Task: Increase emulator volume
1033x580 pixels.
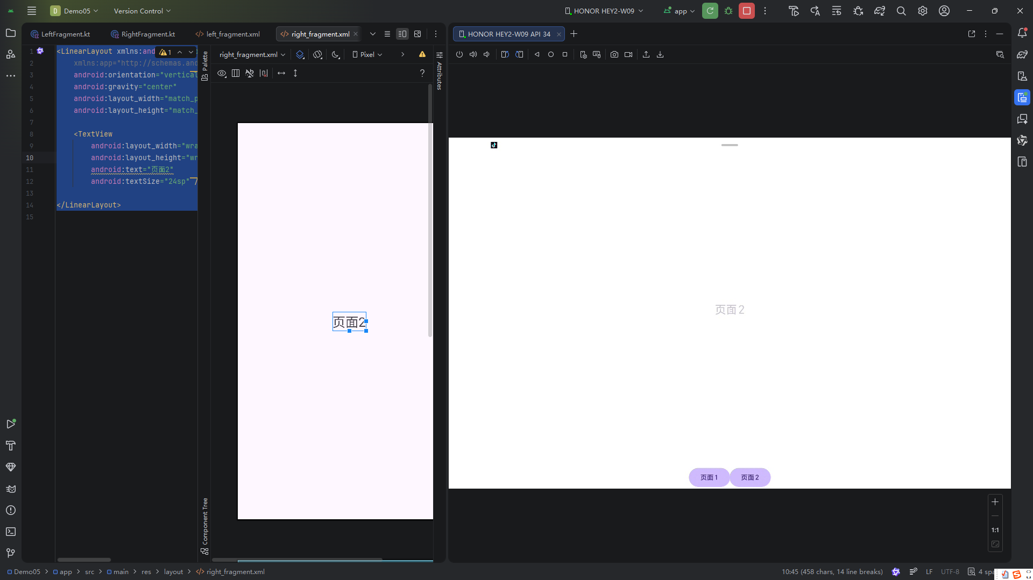Action: 473,54
